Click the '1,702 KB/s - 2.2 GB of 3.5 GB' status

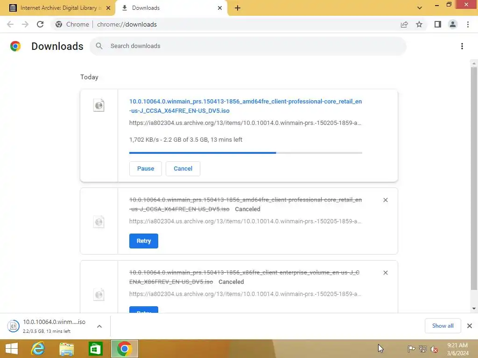186,140
